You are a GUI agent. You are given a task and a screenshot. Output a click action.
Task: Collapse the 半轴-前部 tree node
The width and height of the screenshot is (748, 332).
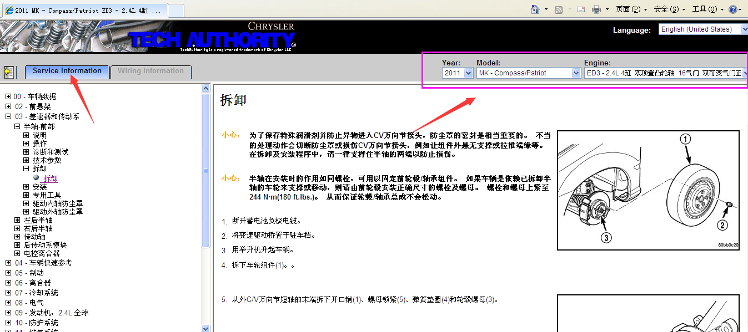[x=17, y=126]
